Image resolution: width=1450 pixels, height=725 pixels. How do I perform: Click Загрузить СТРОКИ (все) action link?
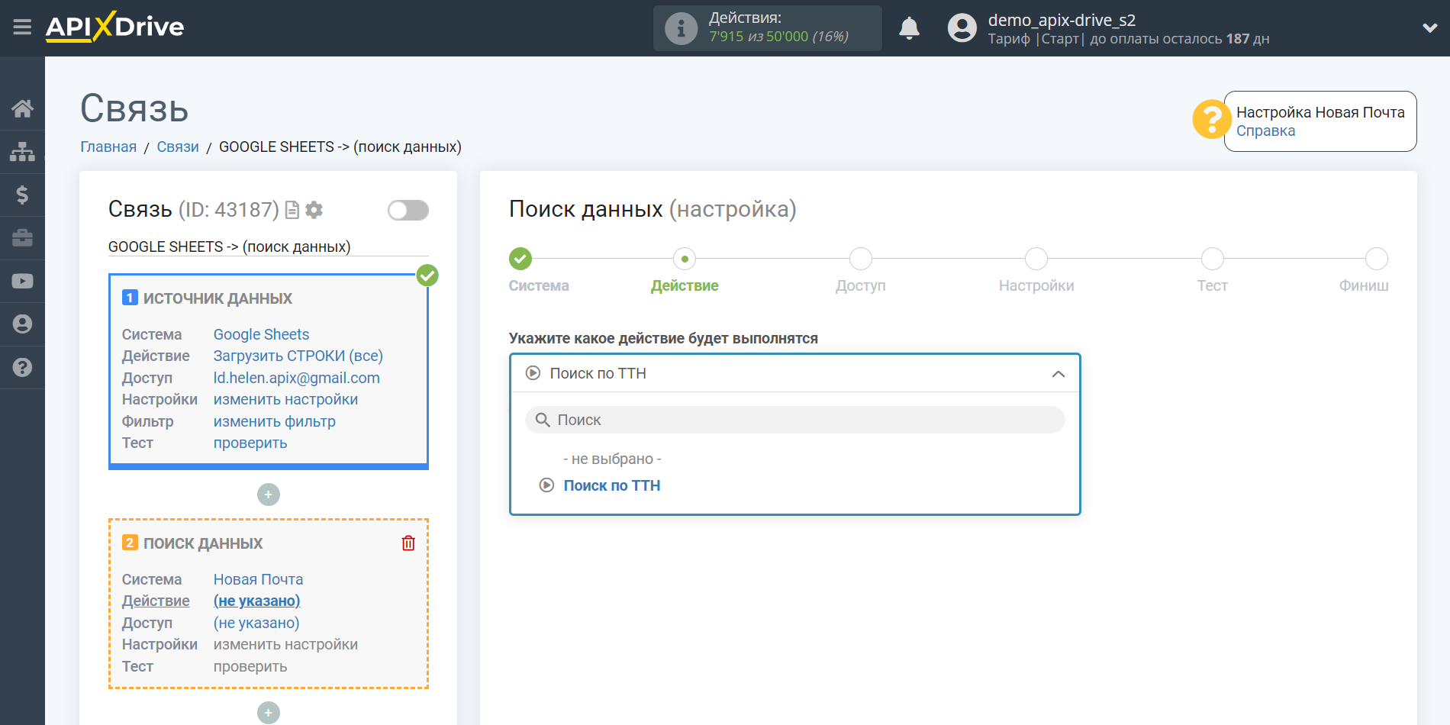tap(298, 356)
